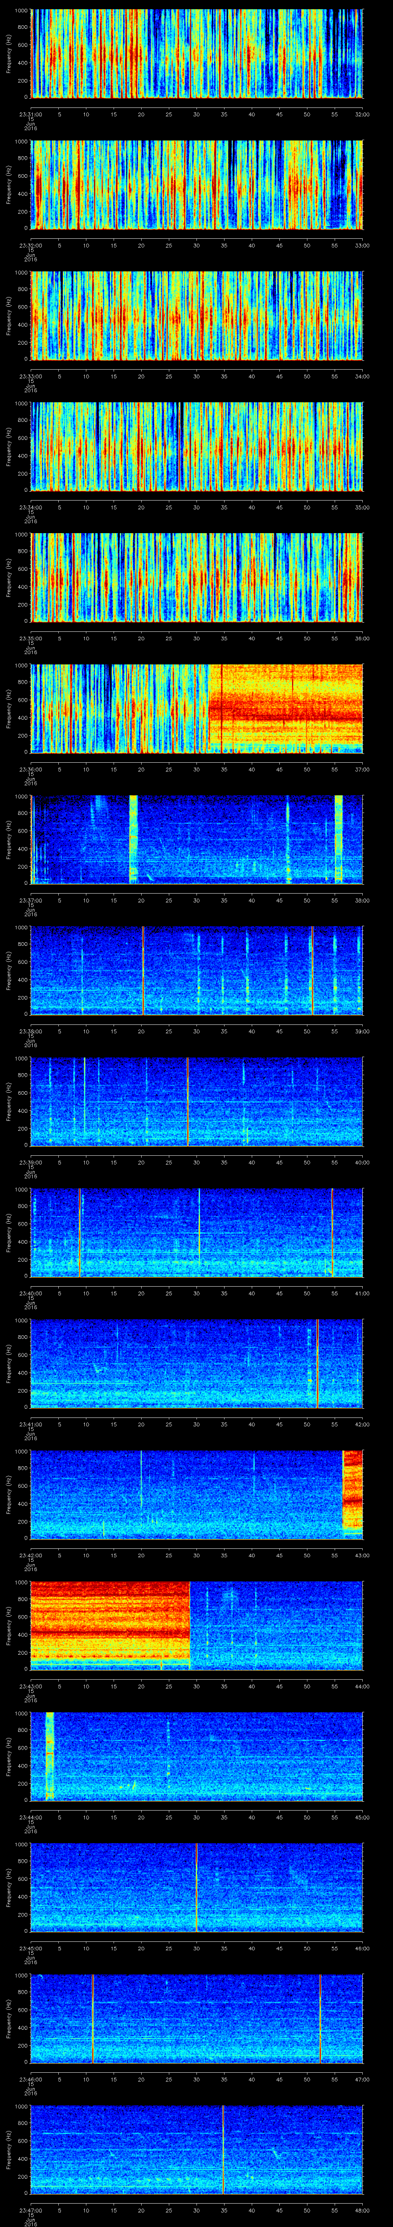Click the yellow burst near 18 s in 23:37 panel
Image resolution: width=393 pixels, height=2227 pixels.
134,840
